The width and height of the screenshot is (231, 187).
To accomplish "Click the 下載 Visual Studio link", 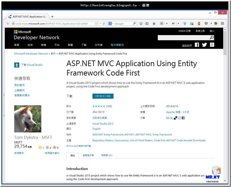I will click(32, 65).
